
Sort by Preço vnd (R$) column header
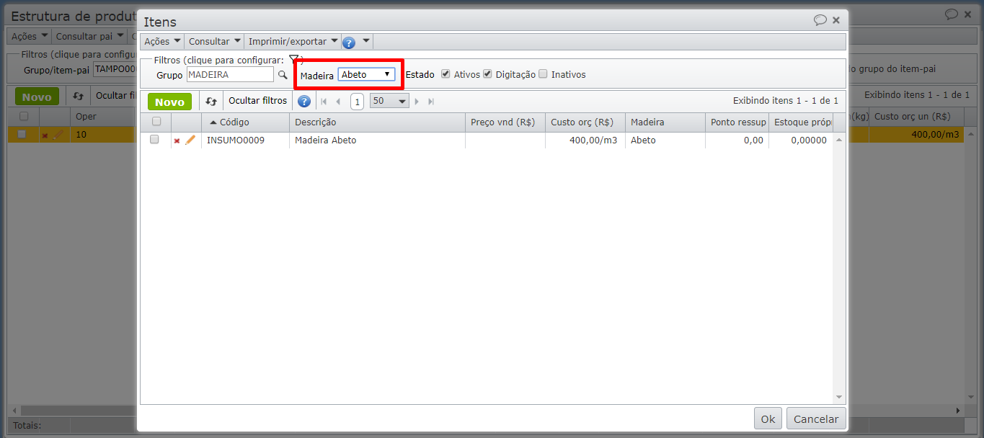(x=505, y=122)
